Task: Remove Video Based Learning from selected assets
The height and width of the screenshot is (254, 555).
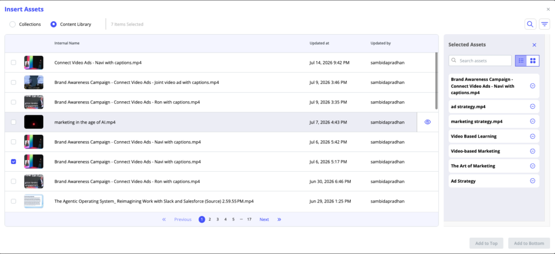Action: (532, 136)
